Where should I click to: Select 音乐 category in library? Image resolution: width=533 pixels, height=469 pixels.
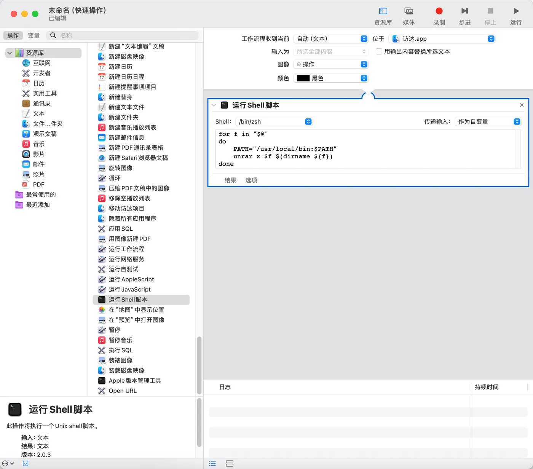39,144
